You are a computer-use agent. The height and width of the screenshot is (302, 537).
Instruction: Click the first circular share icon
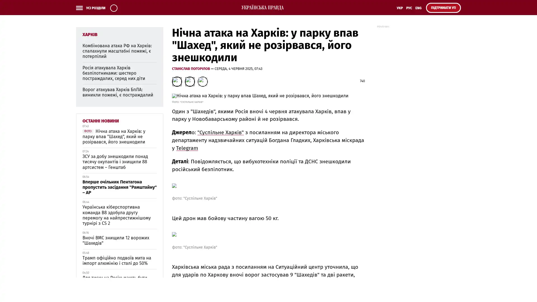click(x=177, y=82)
